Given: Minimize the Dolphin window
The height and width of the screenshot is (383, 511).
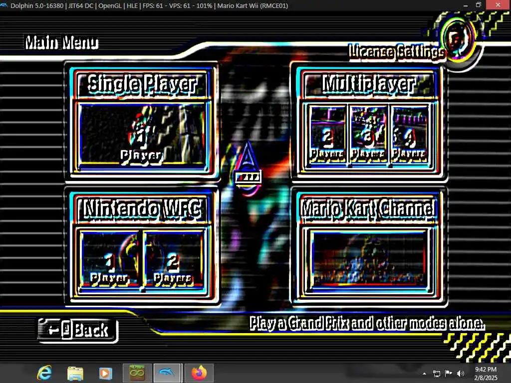Looking at the screenshot, I should click(x=466, y=5).
